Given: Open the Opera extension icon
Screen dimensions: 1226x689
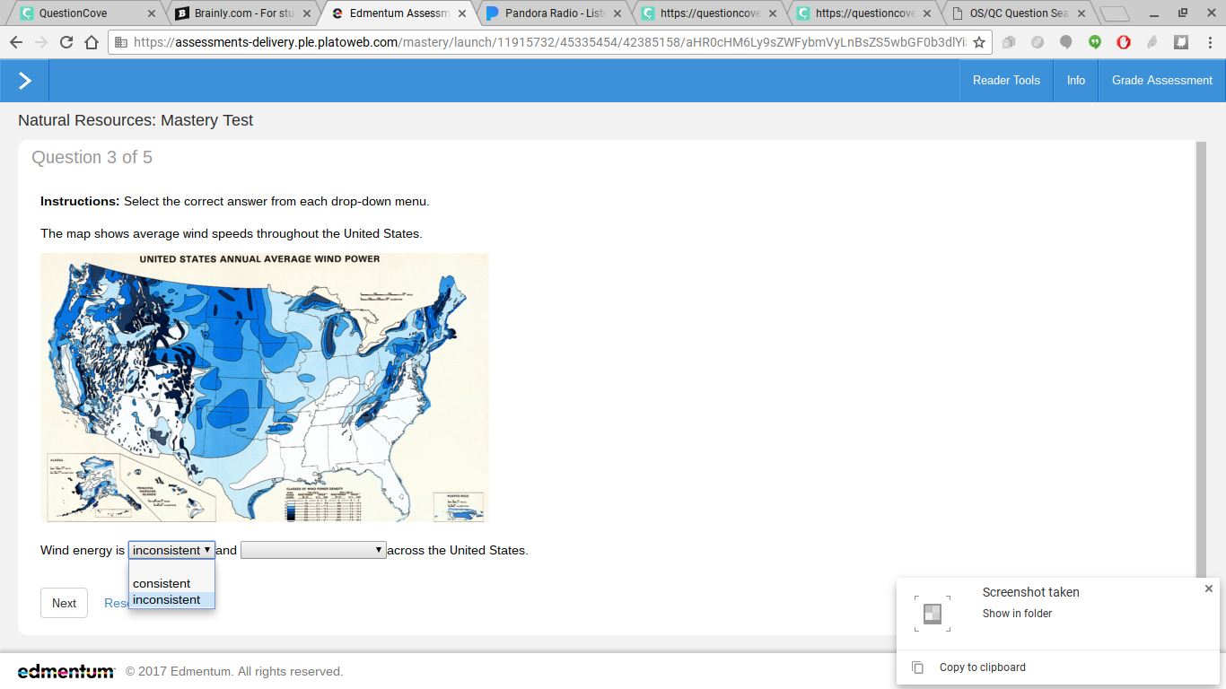Looking at the screenshot, I should [1124, 42].
